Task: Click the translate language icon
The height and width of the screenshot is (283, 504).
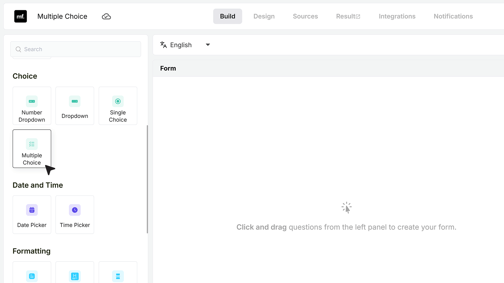Action: pyautogui.click(x=164, y=45)
